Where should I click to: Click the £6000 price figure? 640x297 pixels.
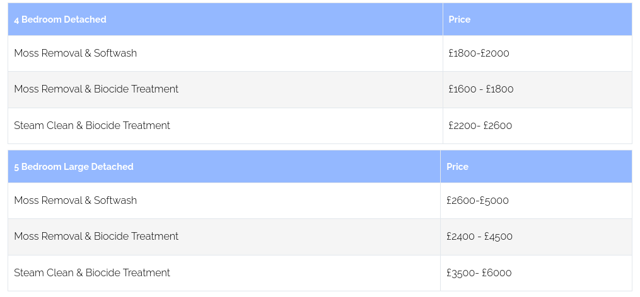497,273
